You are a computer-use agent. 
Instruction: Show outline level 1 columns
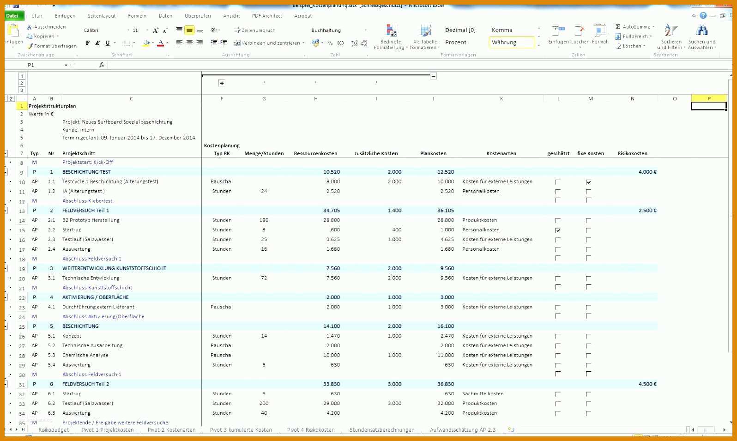coord(22,76)
